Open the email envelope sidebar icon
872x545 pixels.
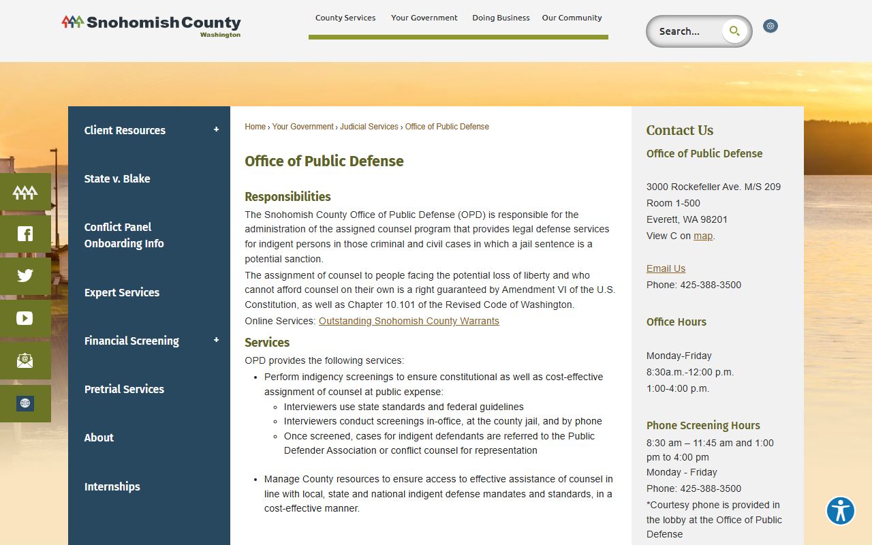click(x=25, y=360)
